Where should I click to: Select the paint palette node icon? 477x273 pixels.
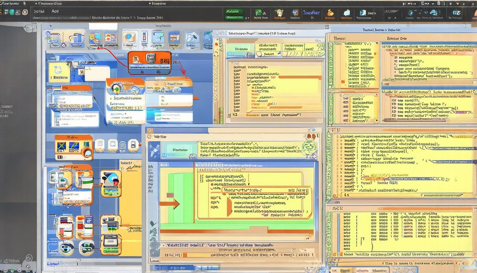click(111, 183)
